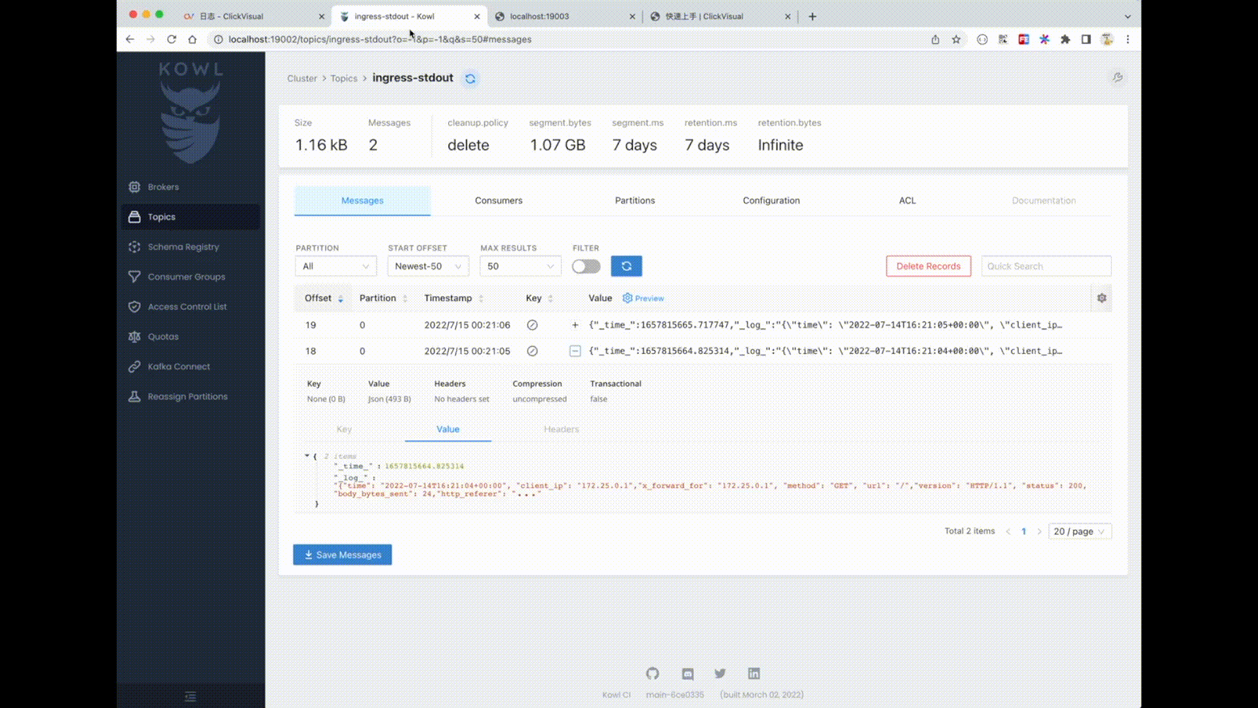Open Preview settings next to Value
This screenshot has width=1258, height=708.
point(643,298)
